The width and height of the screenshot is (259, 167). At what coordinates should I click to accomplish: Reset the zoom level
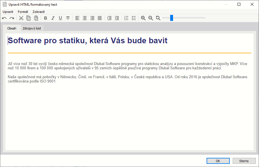(x=158, y=18)
